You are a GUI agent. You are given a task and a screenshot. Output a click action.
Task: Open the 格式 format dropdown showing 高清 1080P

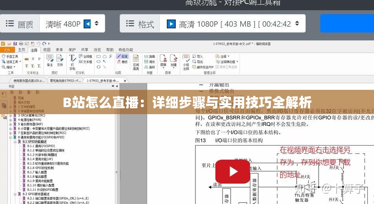(x=232, y=24)
